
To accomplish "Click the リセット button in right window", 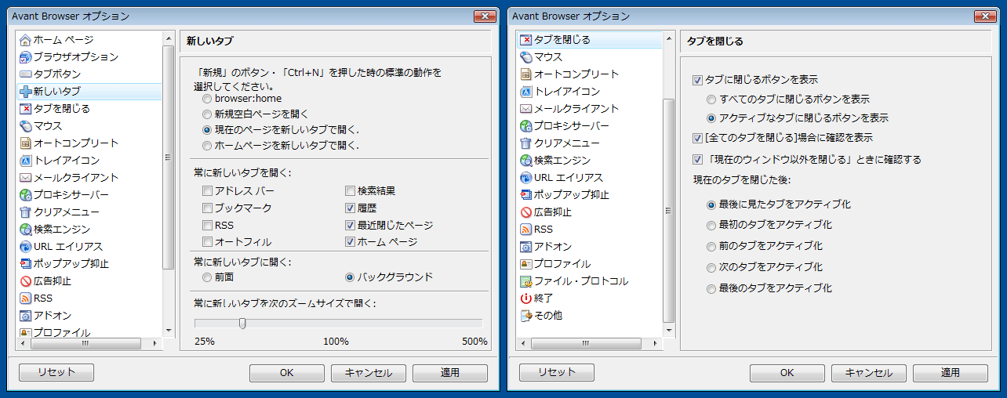I will 557,373.
